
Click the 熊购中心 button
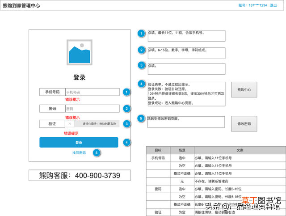[x=244, y=89]
